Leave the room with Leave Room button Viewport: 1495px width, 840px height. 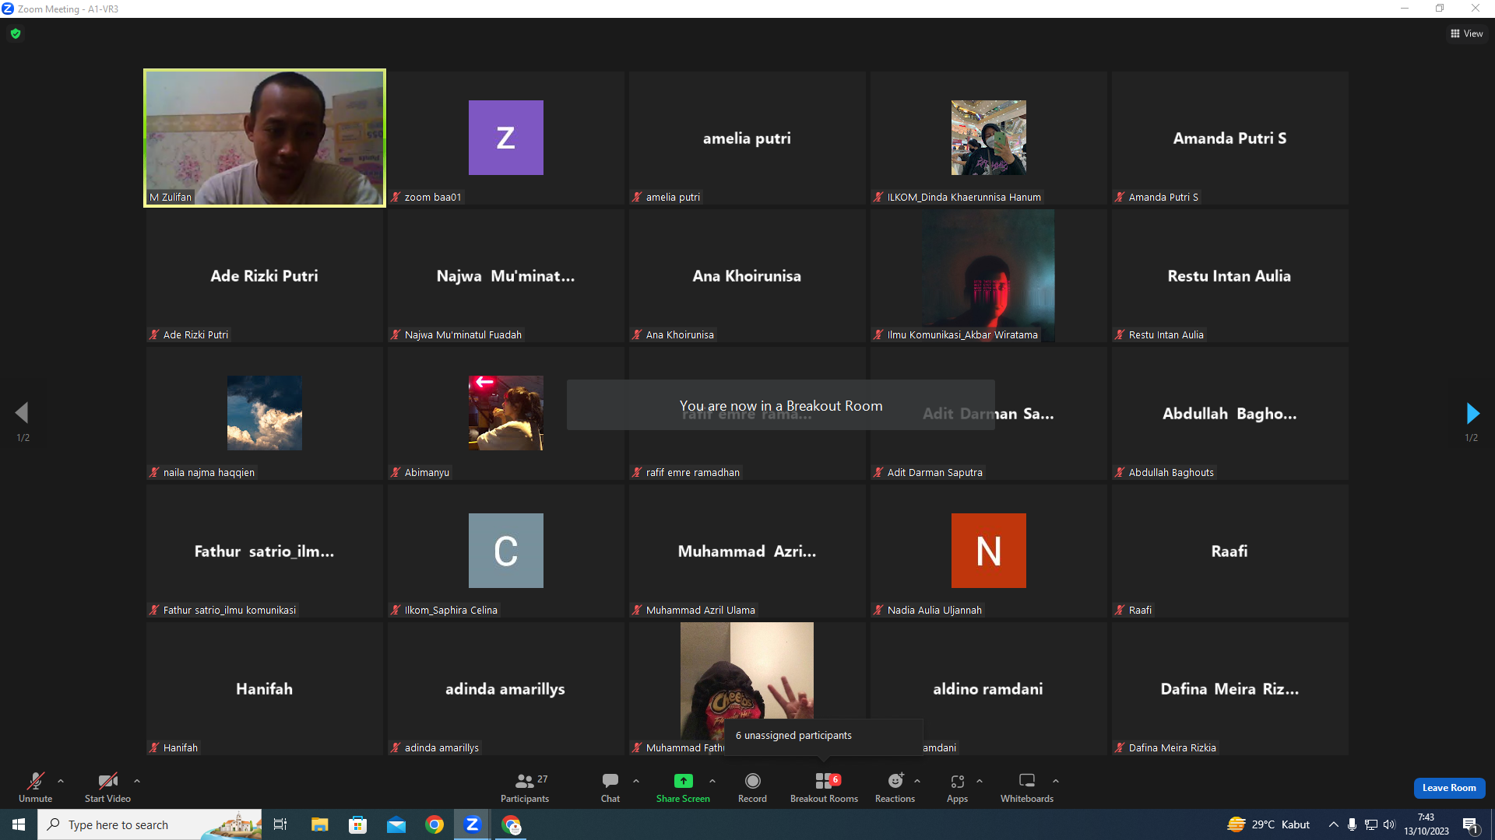[x=1449, y=788]
